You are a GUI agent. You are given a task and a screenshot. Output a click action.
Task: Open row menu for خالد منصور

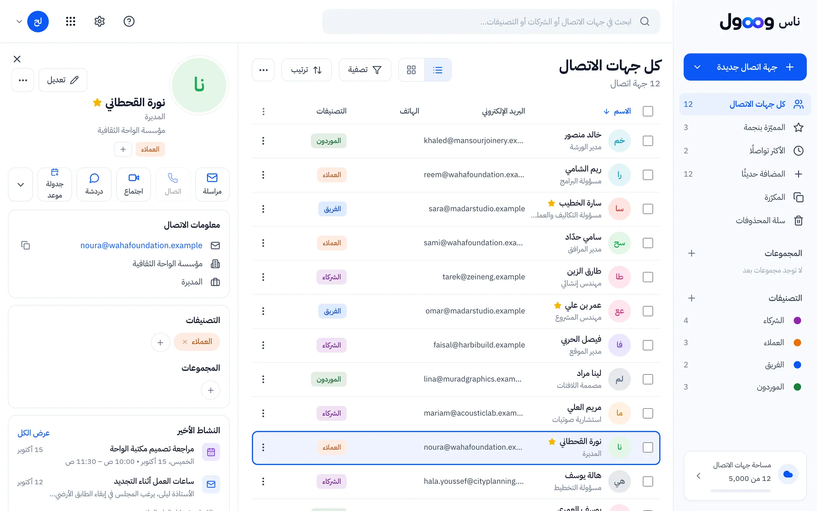coord(263,141)
